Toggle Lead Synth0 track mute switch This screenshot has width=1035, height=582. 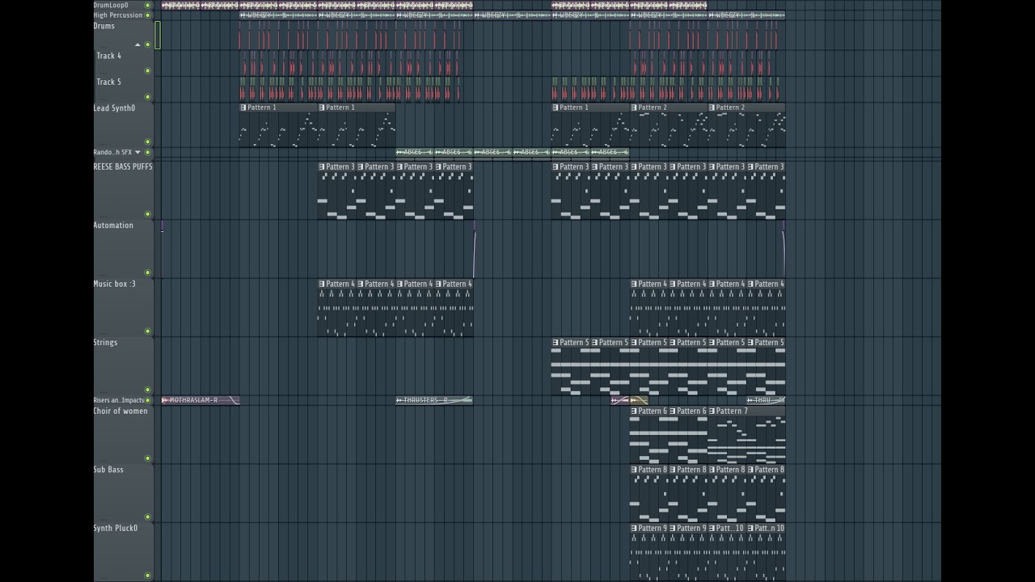pyautogui.click(x=148, y=142)
